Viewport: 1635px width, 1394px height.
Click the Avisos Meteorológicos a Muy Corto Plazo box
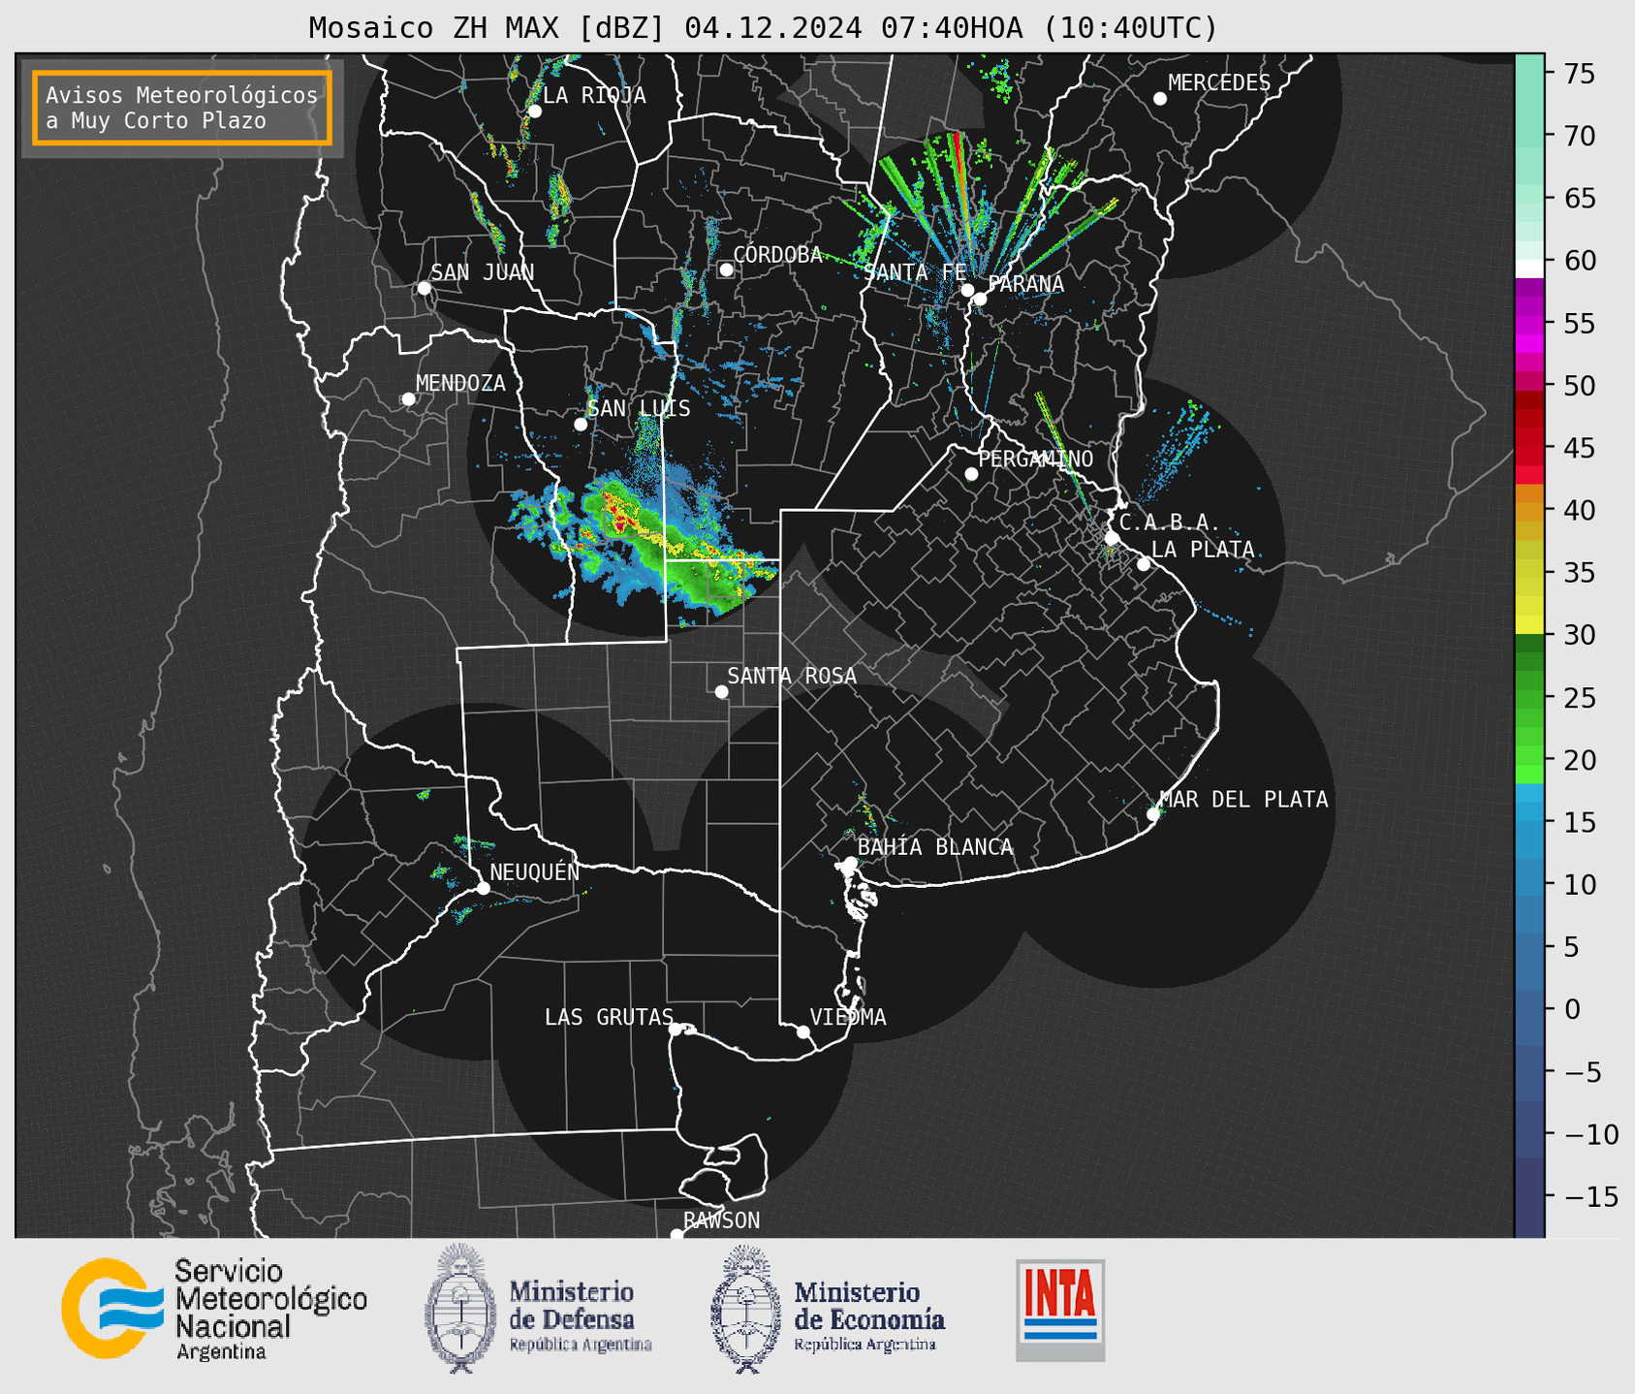(x=182, y=108)
